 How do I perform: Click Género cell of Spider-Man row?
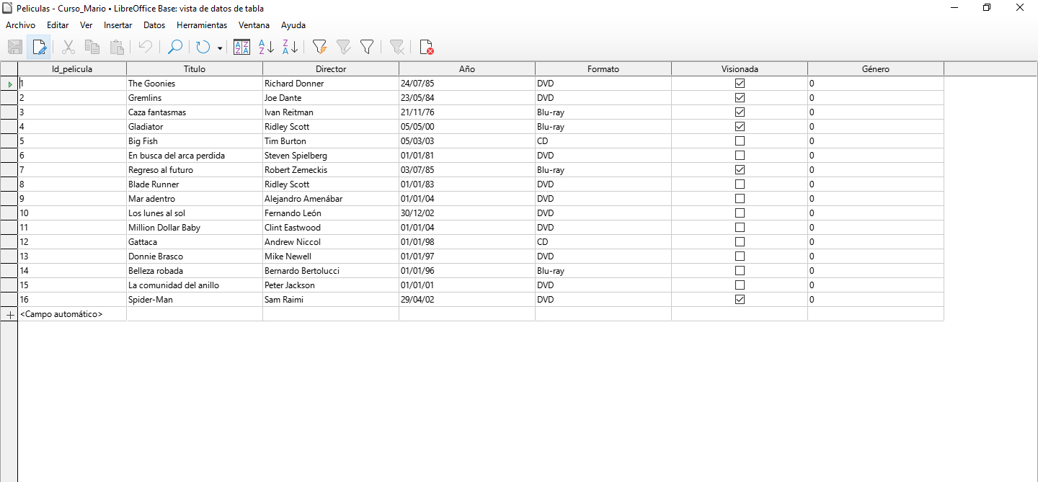point(876,300)
